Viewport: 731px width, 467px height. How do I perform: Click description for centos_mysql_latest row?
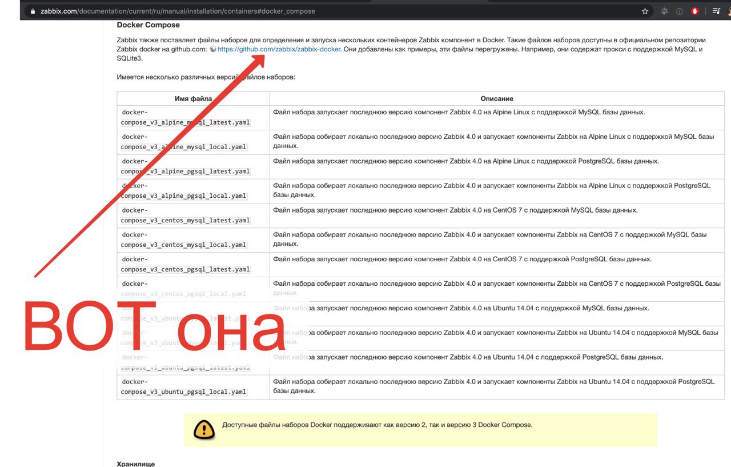coord(455,210)
